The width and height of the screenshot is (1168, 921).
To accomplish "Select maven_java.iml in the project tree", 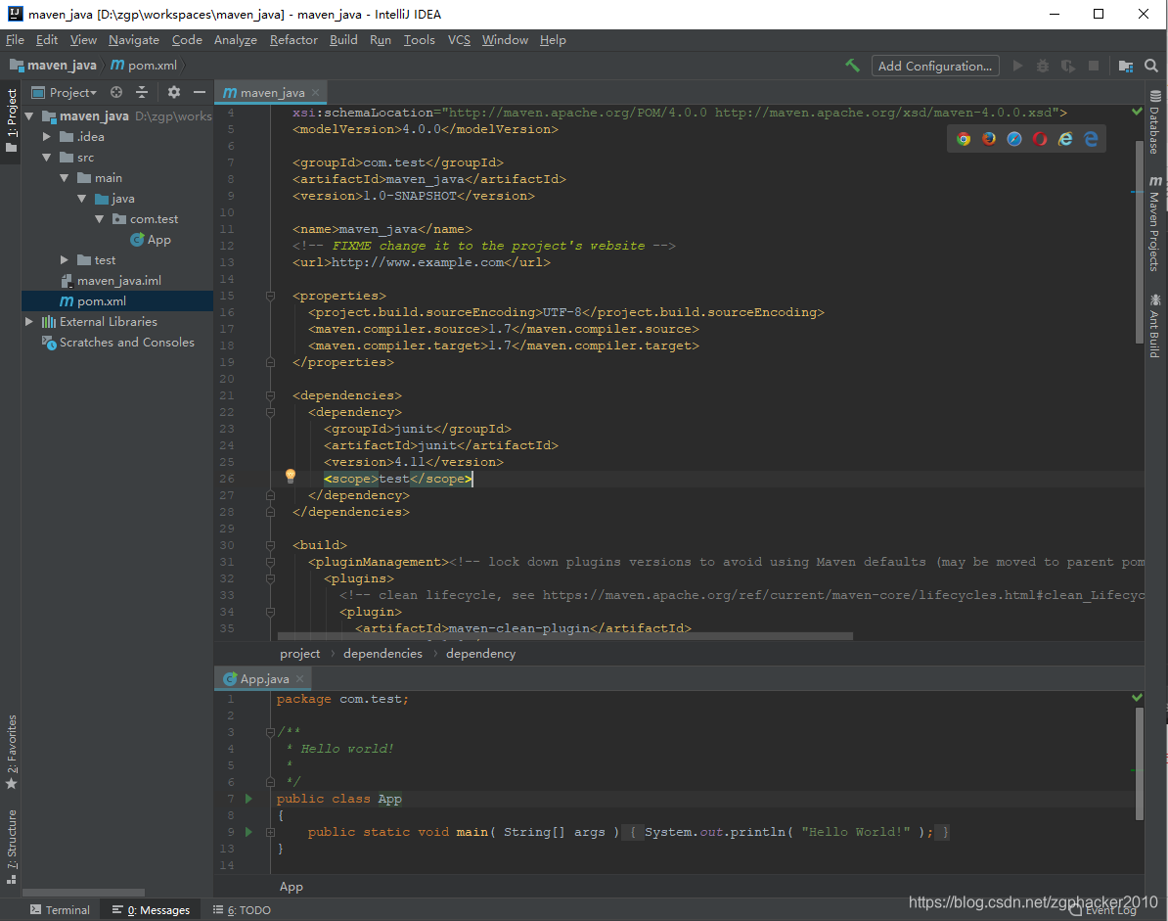I will pos(111,281).
